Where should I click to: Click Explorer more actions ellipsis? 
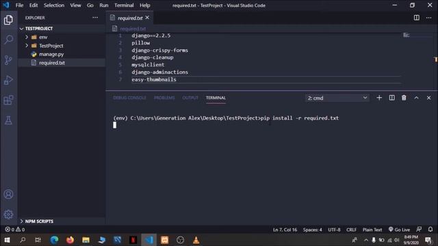[95, 18]
